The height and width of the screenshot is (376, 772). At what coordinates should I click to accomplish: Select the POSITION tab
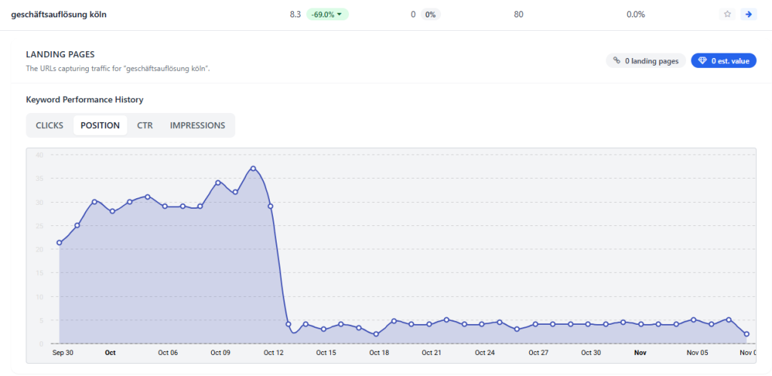click(100, 125)
